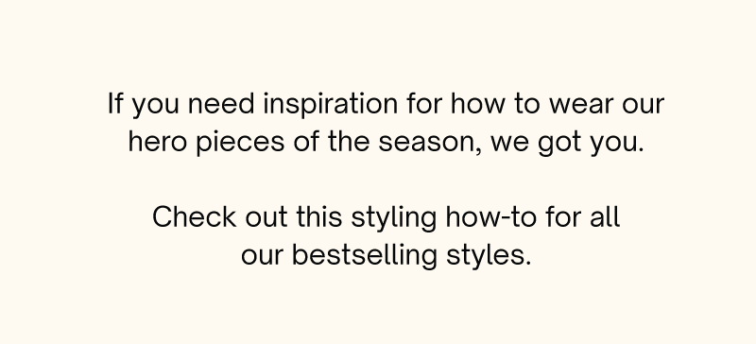The image size is (756, 344).
Task: Click the word "the" before "season"
Action: (349, 142)
